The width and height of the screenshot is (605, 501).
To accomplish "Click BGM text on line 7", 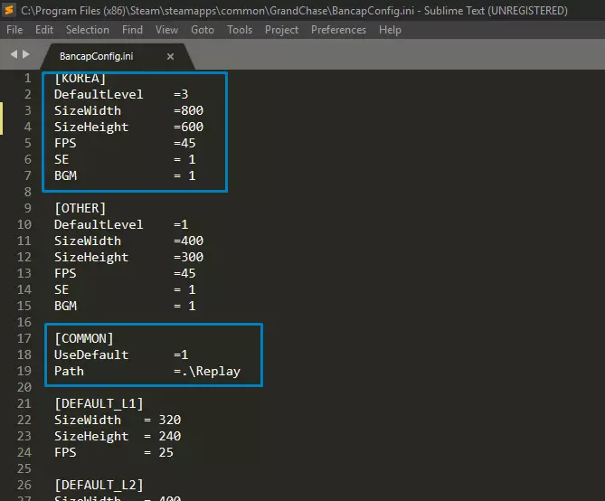I will tap(65, 175).
